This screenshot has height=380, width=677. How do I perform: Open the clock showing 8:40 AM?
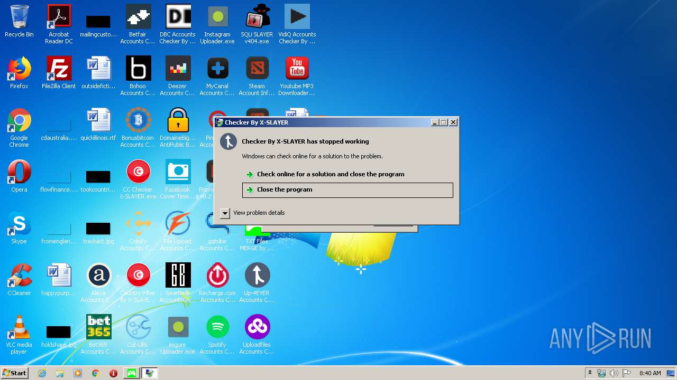650,373
